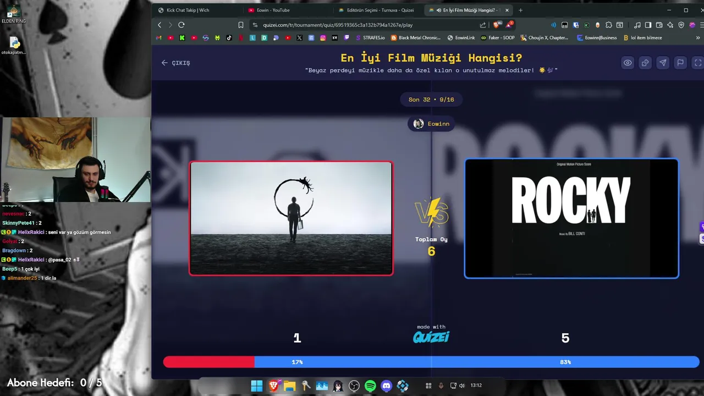The width and height of the screenshot is (704, 396).
Task: Click the red 17% vote bar
Action: coord(209,362)
